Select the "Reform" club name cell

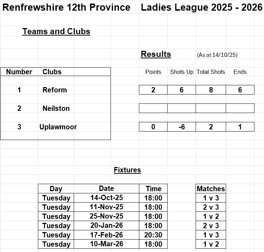pyautogui.click(x=55, y=90)
